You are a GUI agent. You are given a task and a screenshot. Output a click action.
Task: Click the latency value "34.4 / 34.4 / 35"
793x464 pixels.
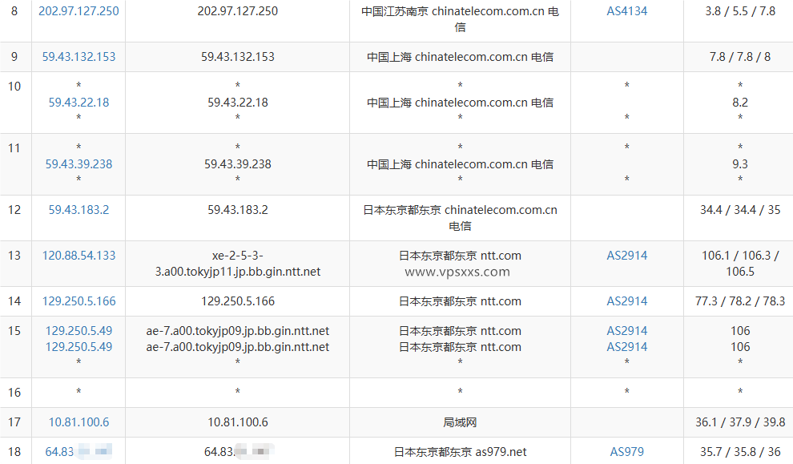tap(740, 209)
